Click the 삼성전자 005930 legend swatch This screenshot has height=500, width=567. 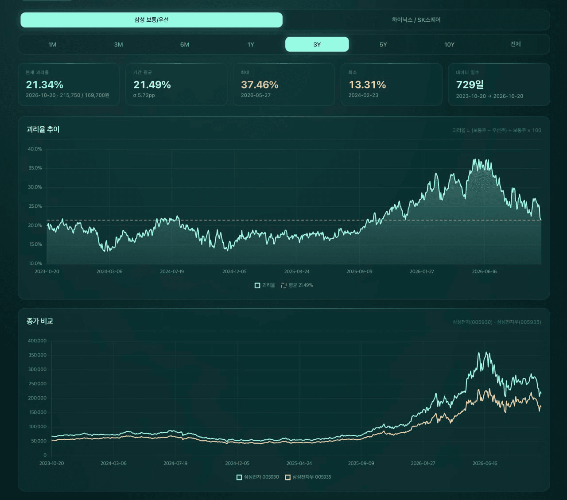point(239,477)
